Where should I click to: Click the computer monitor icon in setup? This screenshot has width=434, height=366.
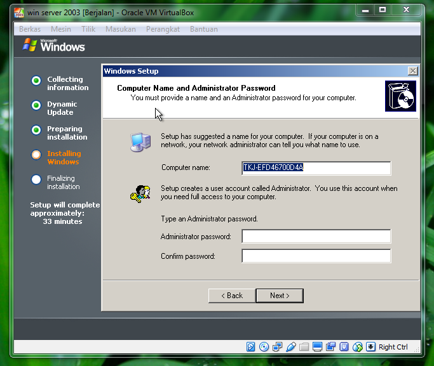point(140,142)
